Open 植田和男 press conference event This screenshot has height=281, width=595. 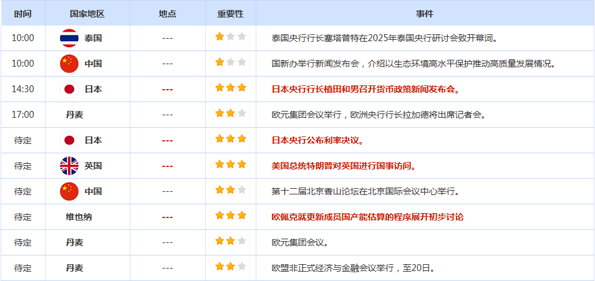pyautogui.click(x=365, y=89)
